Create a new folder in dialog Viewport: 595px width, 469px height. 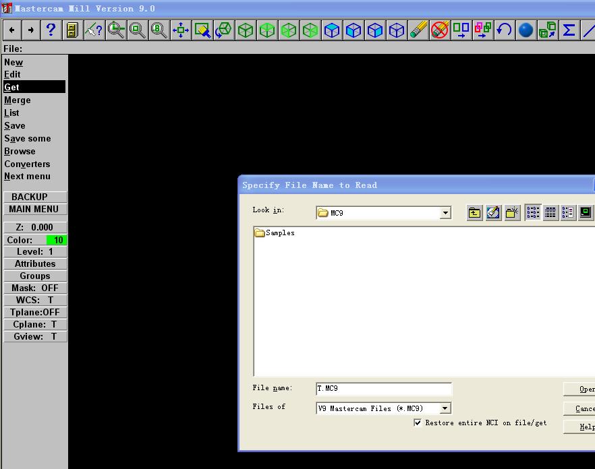point(512,213)
